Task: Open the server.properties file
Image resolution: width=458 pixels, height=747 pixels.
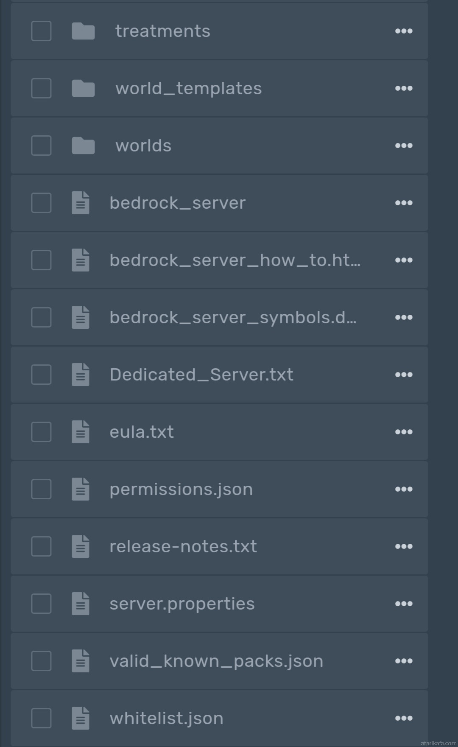Action: point(182,604)
